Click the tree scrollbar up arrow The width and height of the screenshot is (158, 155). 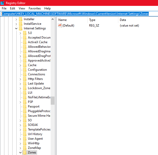coord(52,19)
